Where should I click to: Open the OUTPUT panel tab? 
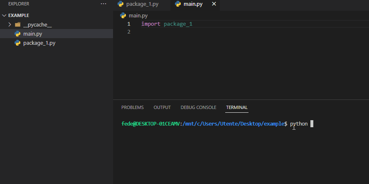[162, 107]
